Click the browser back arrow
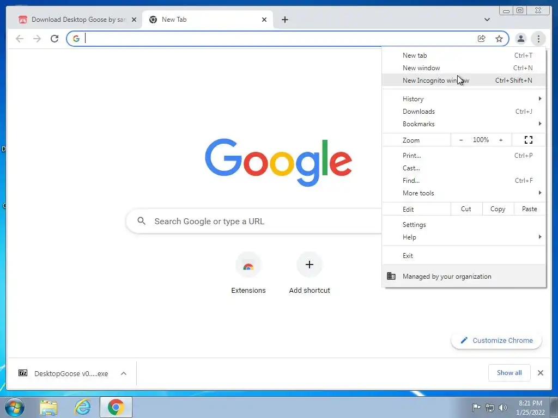 tap(20, 39)
